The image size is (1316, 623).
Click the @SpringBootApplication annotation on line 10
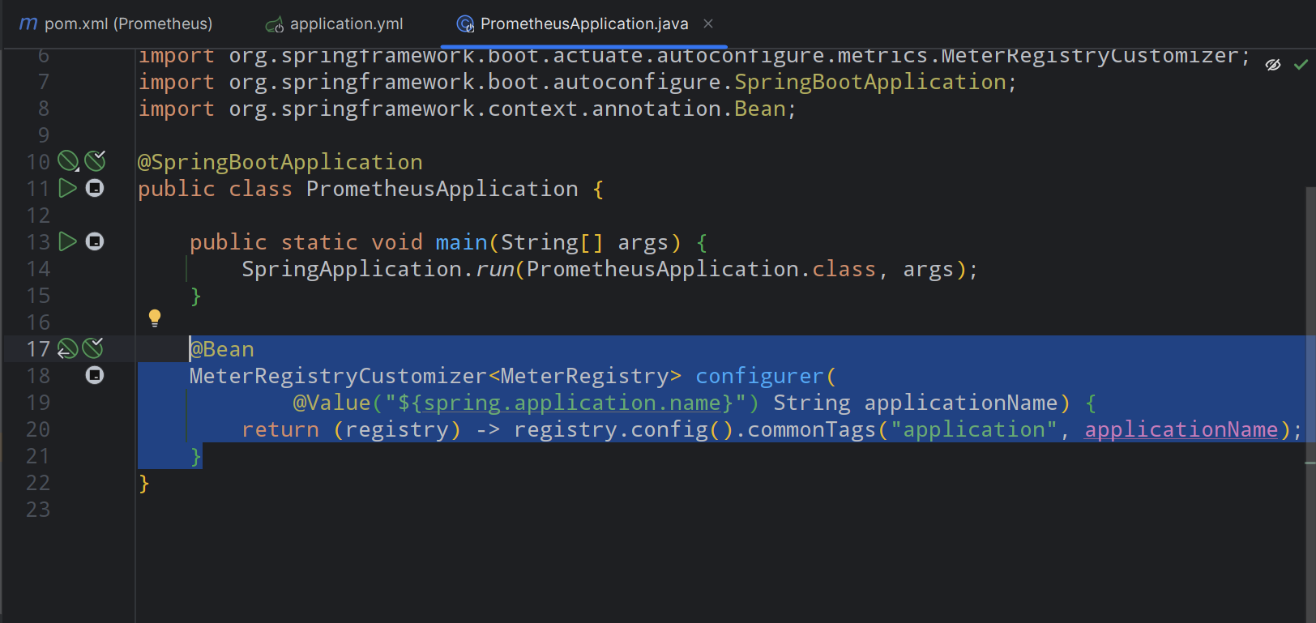point(280,162)
